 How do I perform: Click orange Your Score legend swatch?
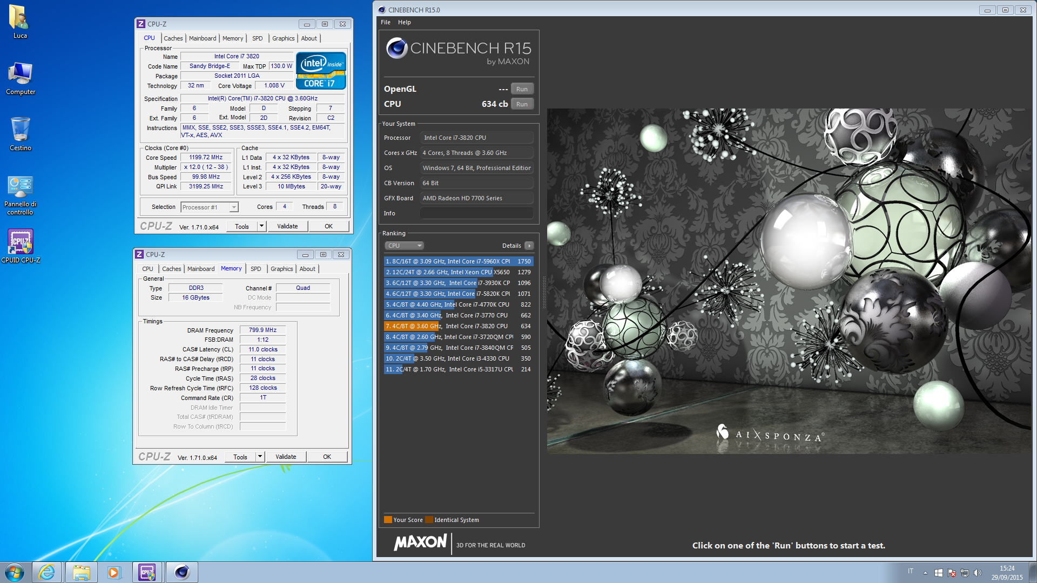(388, 520)
